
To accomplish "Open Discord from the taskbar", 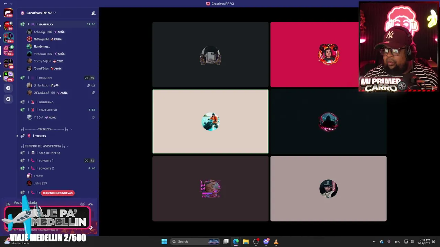I will coord(266,242).
